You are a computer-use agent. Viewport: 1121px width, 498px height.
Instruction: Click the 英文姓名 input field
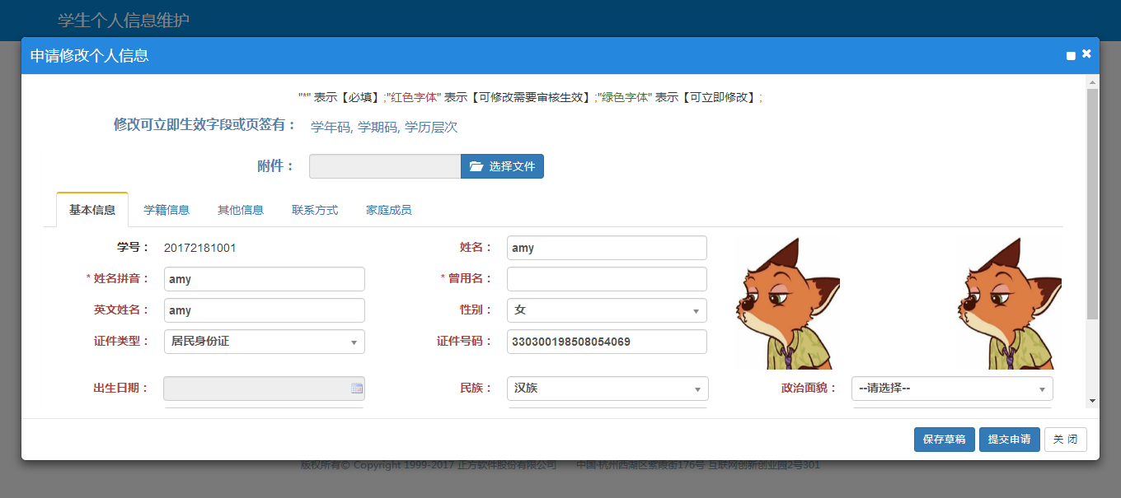coord(265,310)
